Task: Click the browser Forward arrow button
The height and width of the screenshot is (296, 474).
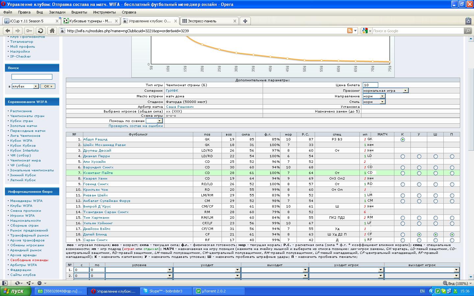Action: point(18,31)
